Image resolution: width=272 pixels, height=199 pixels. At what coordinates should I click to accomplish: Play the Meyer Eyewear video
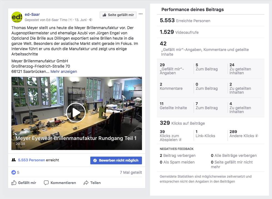[76, 113]
